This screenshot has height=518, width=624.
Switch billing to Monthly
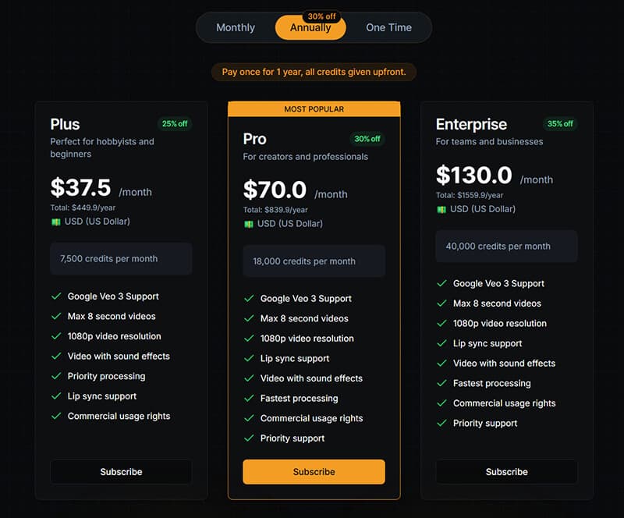coord(236,28)
